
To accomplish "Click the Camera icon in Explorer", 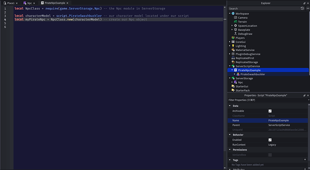I will pos(235,18).
